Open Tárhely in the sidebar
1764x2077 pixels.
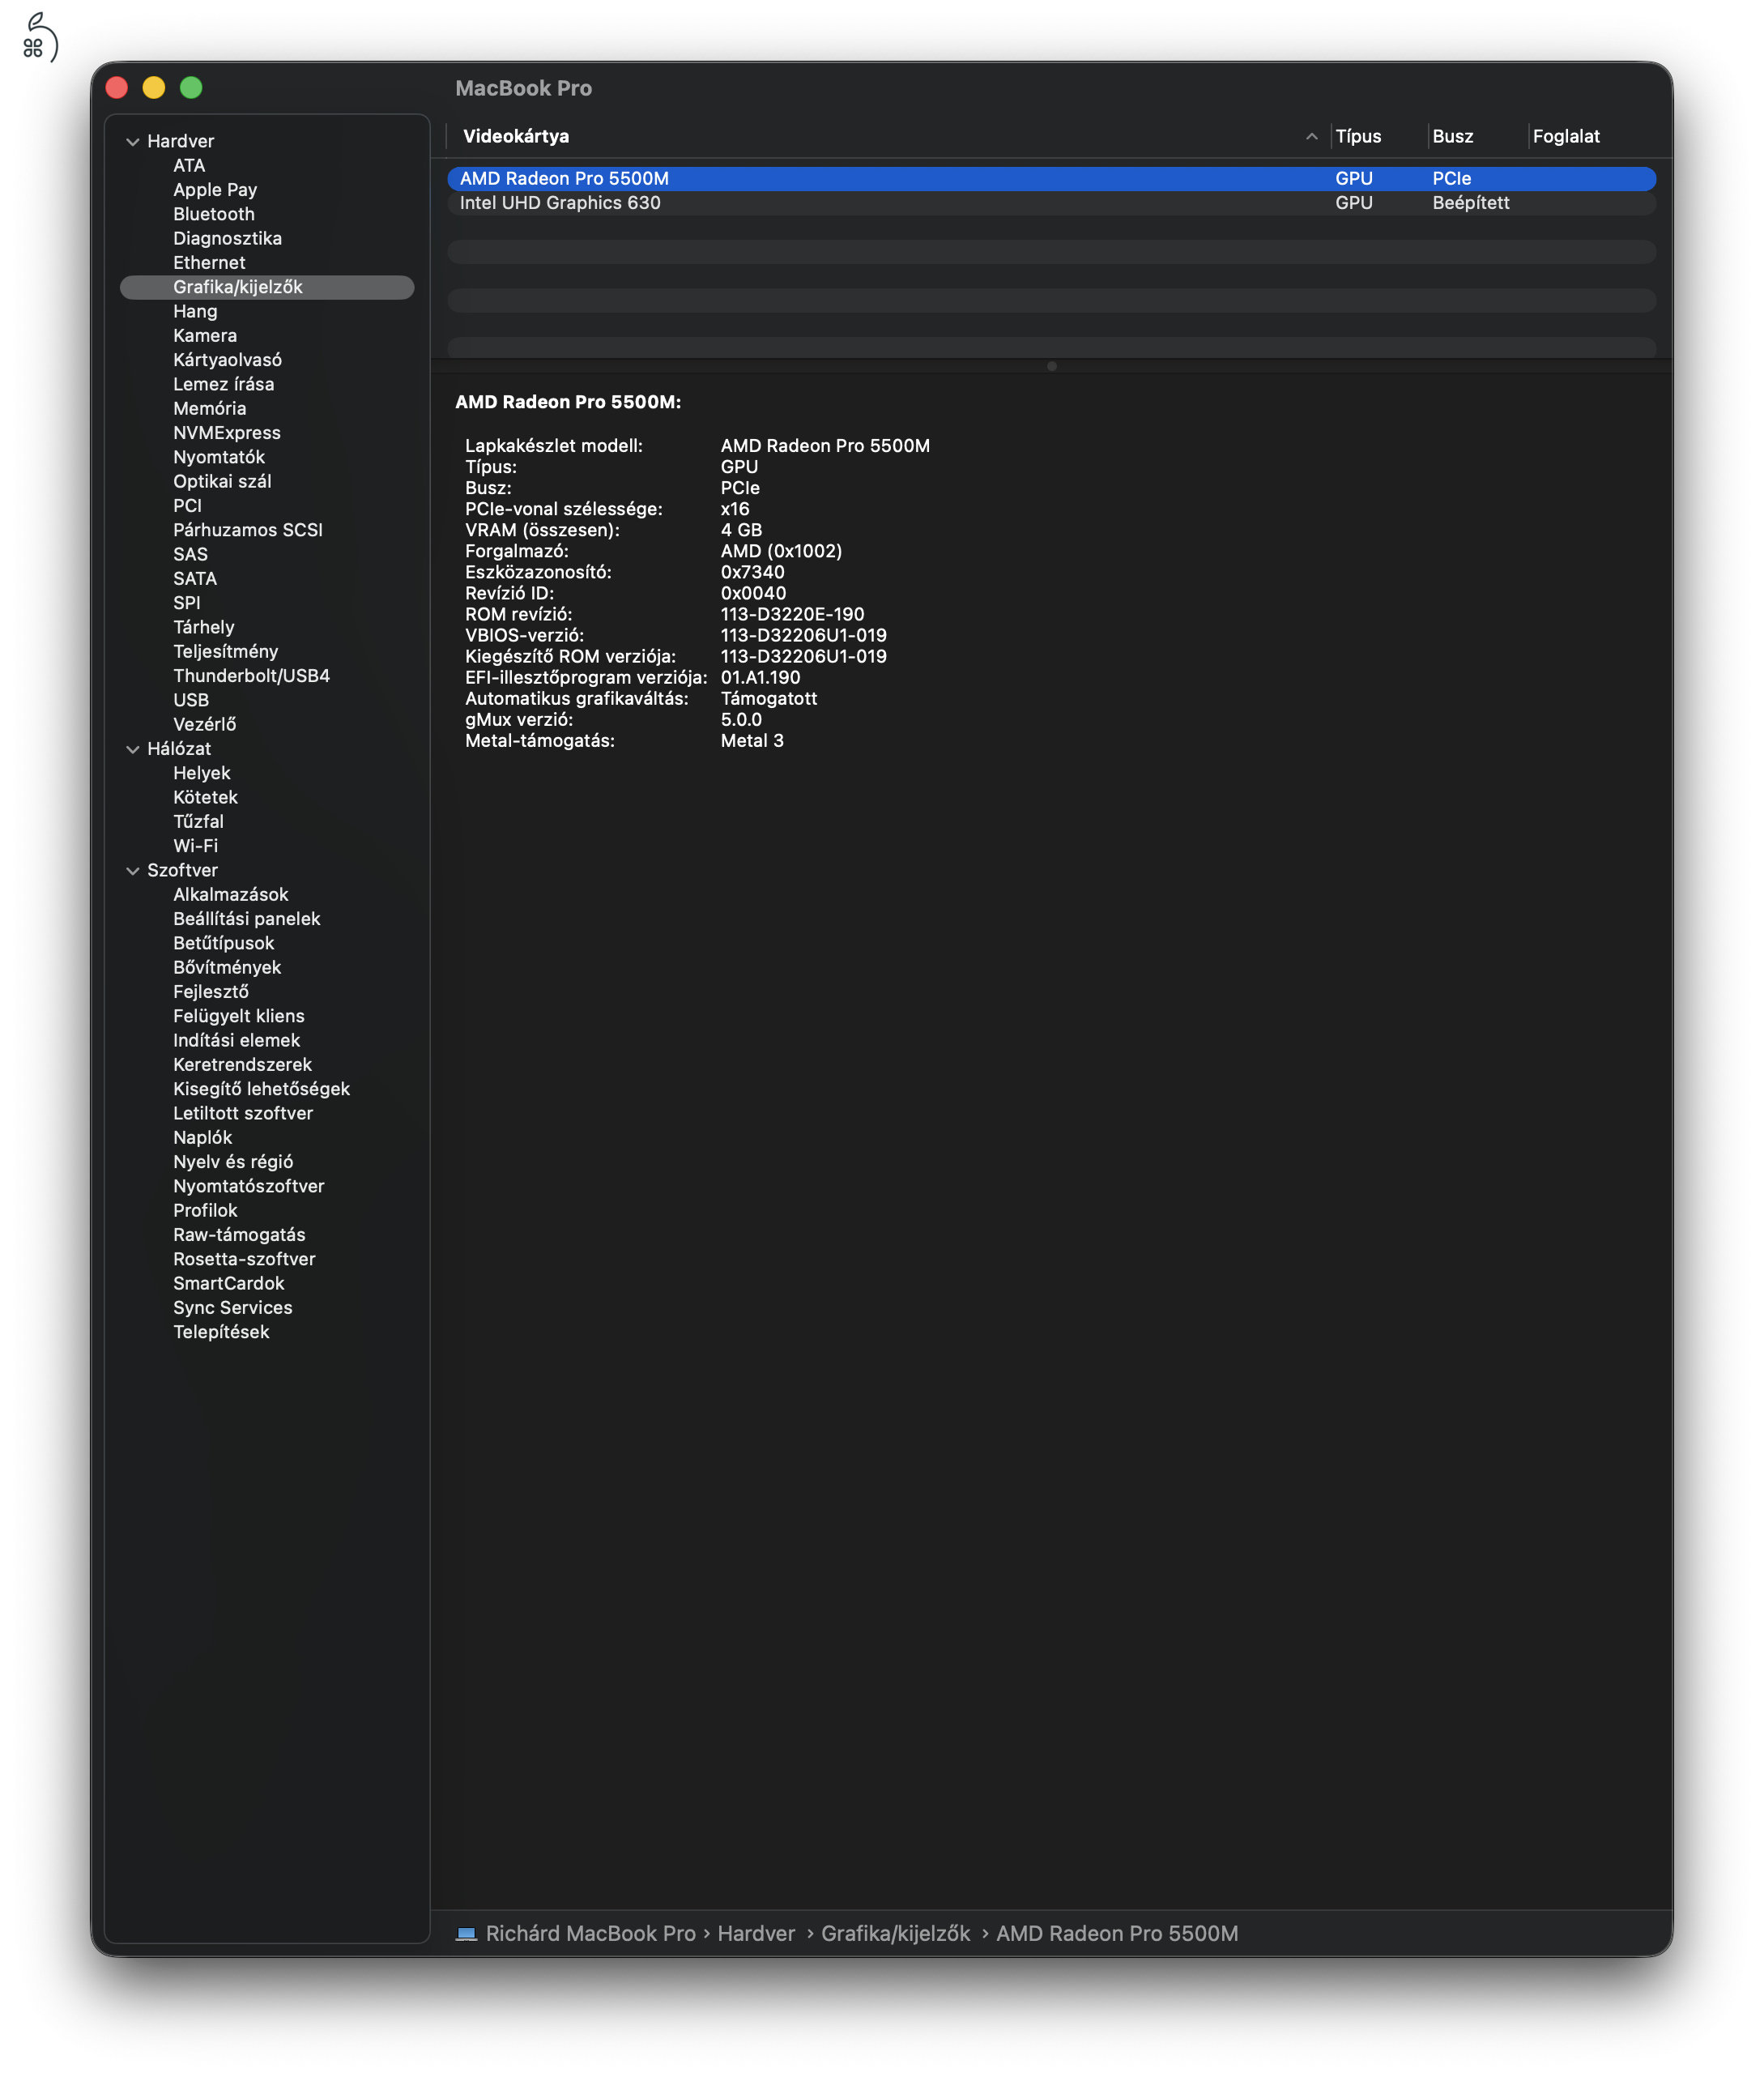(204, 627)
